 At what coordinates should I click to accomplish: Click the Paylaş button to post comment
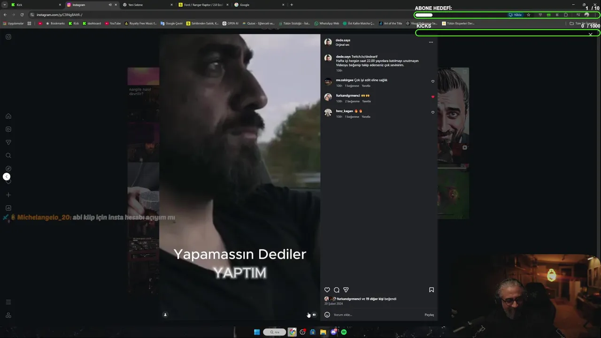click(429, 315)
